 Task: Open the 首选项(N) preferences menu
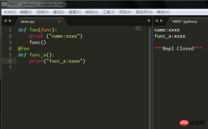[x=144, y=12]
